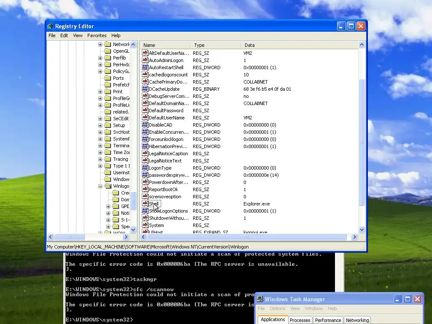
Task: Expand the SeCEdit registry key
Action: (100, 119)
